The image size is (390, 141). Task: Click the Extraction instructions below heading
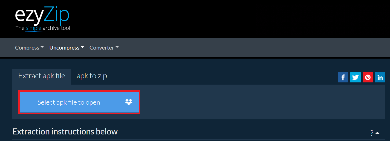click(x=65, y=131)
